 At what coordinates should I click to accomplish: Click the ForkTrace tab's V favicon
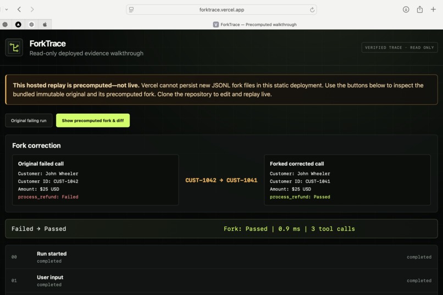[216, 25]
